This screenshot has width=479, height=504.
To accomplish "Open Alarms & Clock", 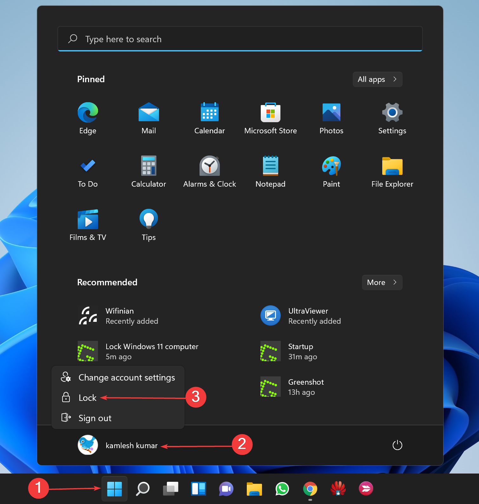I will tap(210, 172).
